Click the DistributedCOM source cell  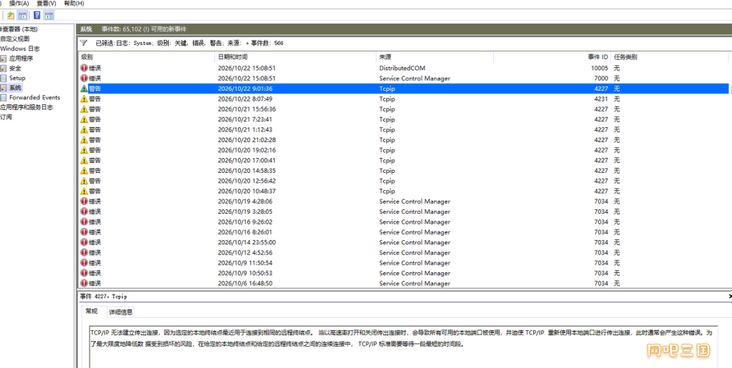point(402,68)
